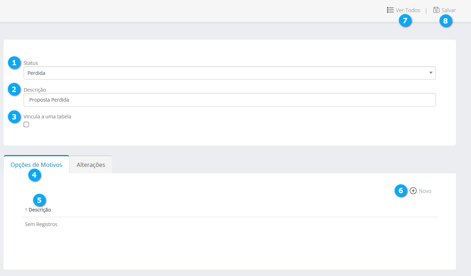Viewport: 471px width, 276px height.
Task: Click the number 6 badge beside Novo
Action: click(401, 191)
